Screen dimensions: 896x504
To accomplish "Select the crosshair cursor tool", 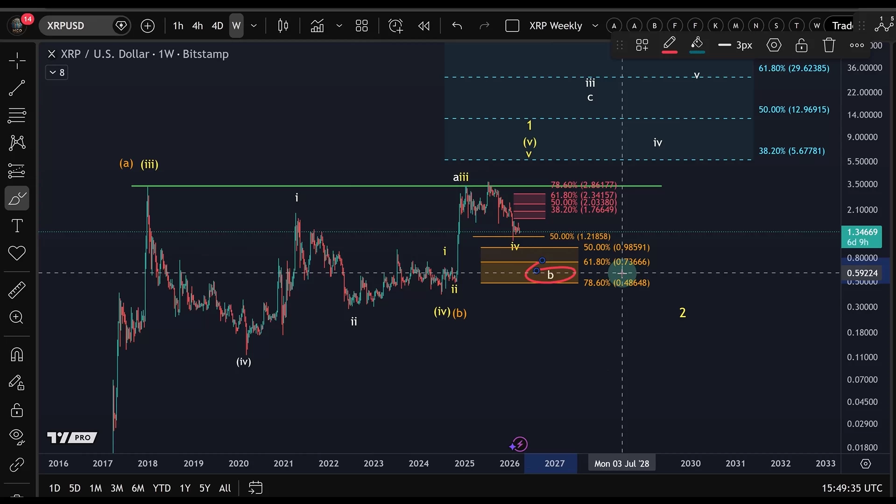I will point(17,61).
